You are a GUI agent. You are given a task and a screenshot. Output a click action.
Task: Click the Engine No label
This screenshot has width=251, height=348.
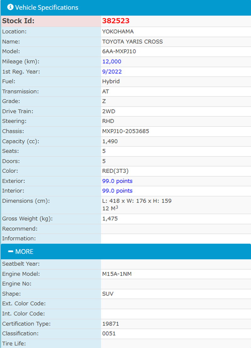tap(17, 284)
